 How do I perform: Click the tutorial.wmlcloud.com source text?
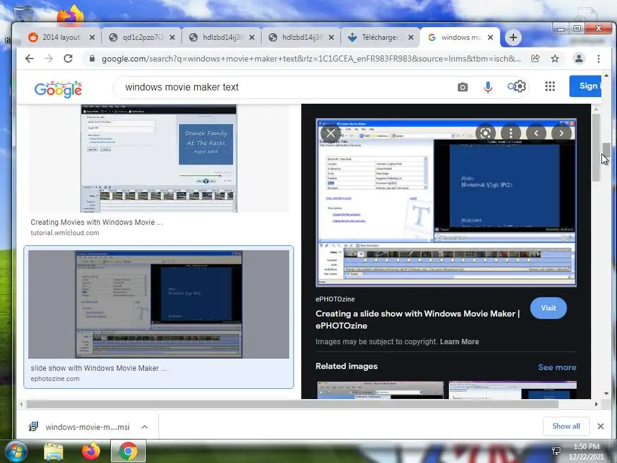tap(65, 233)
